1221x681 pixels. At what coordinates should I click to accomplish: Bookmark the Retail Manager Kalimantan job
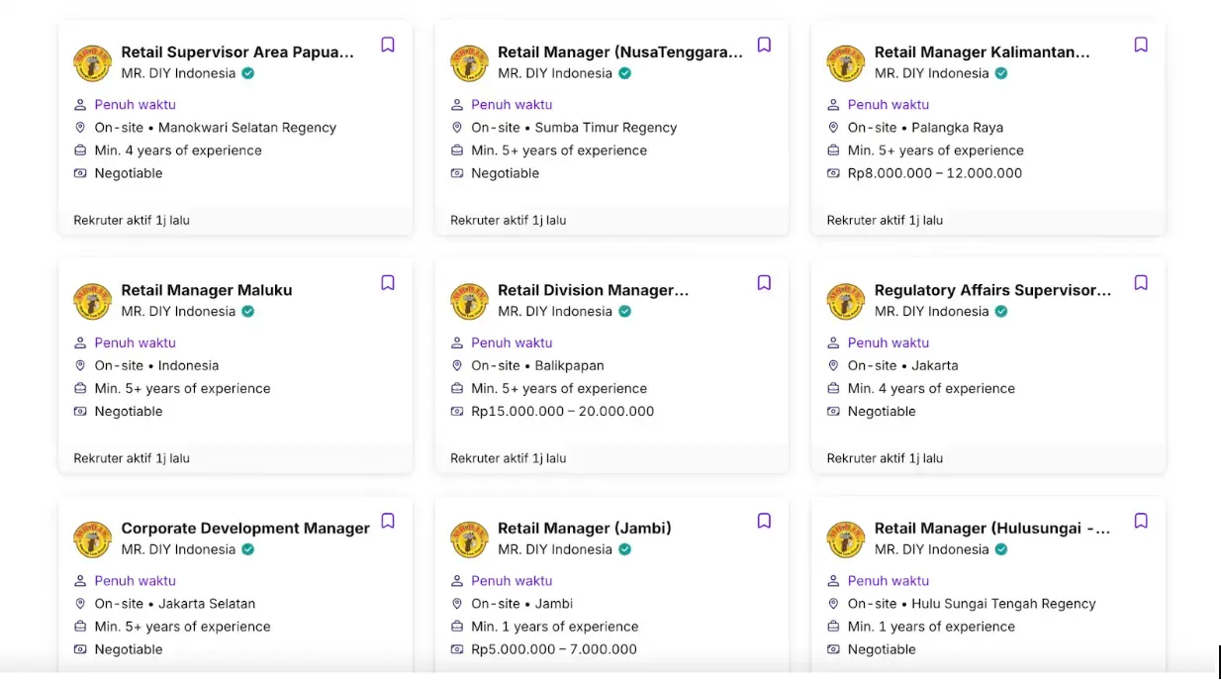coord(1141,45)
